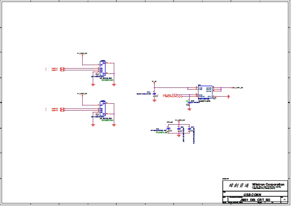
Task: Click the Wistron Corporation title text
Action: [268, 184]
